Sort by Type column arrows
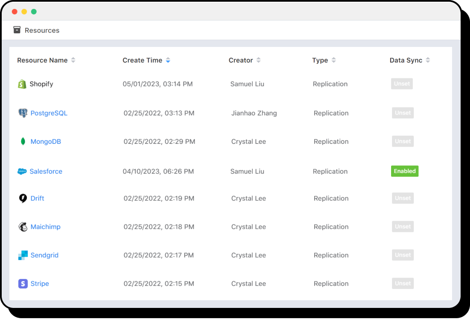 pos(334,60)
